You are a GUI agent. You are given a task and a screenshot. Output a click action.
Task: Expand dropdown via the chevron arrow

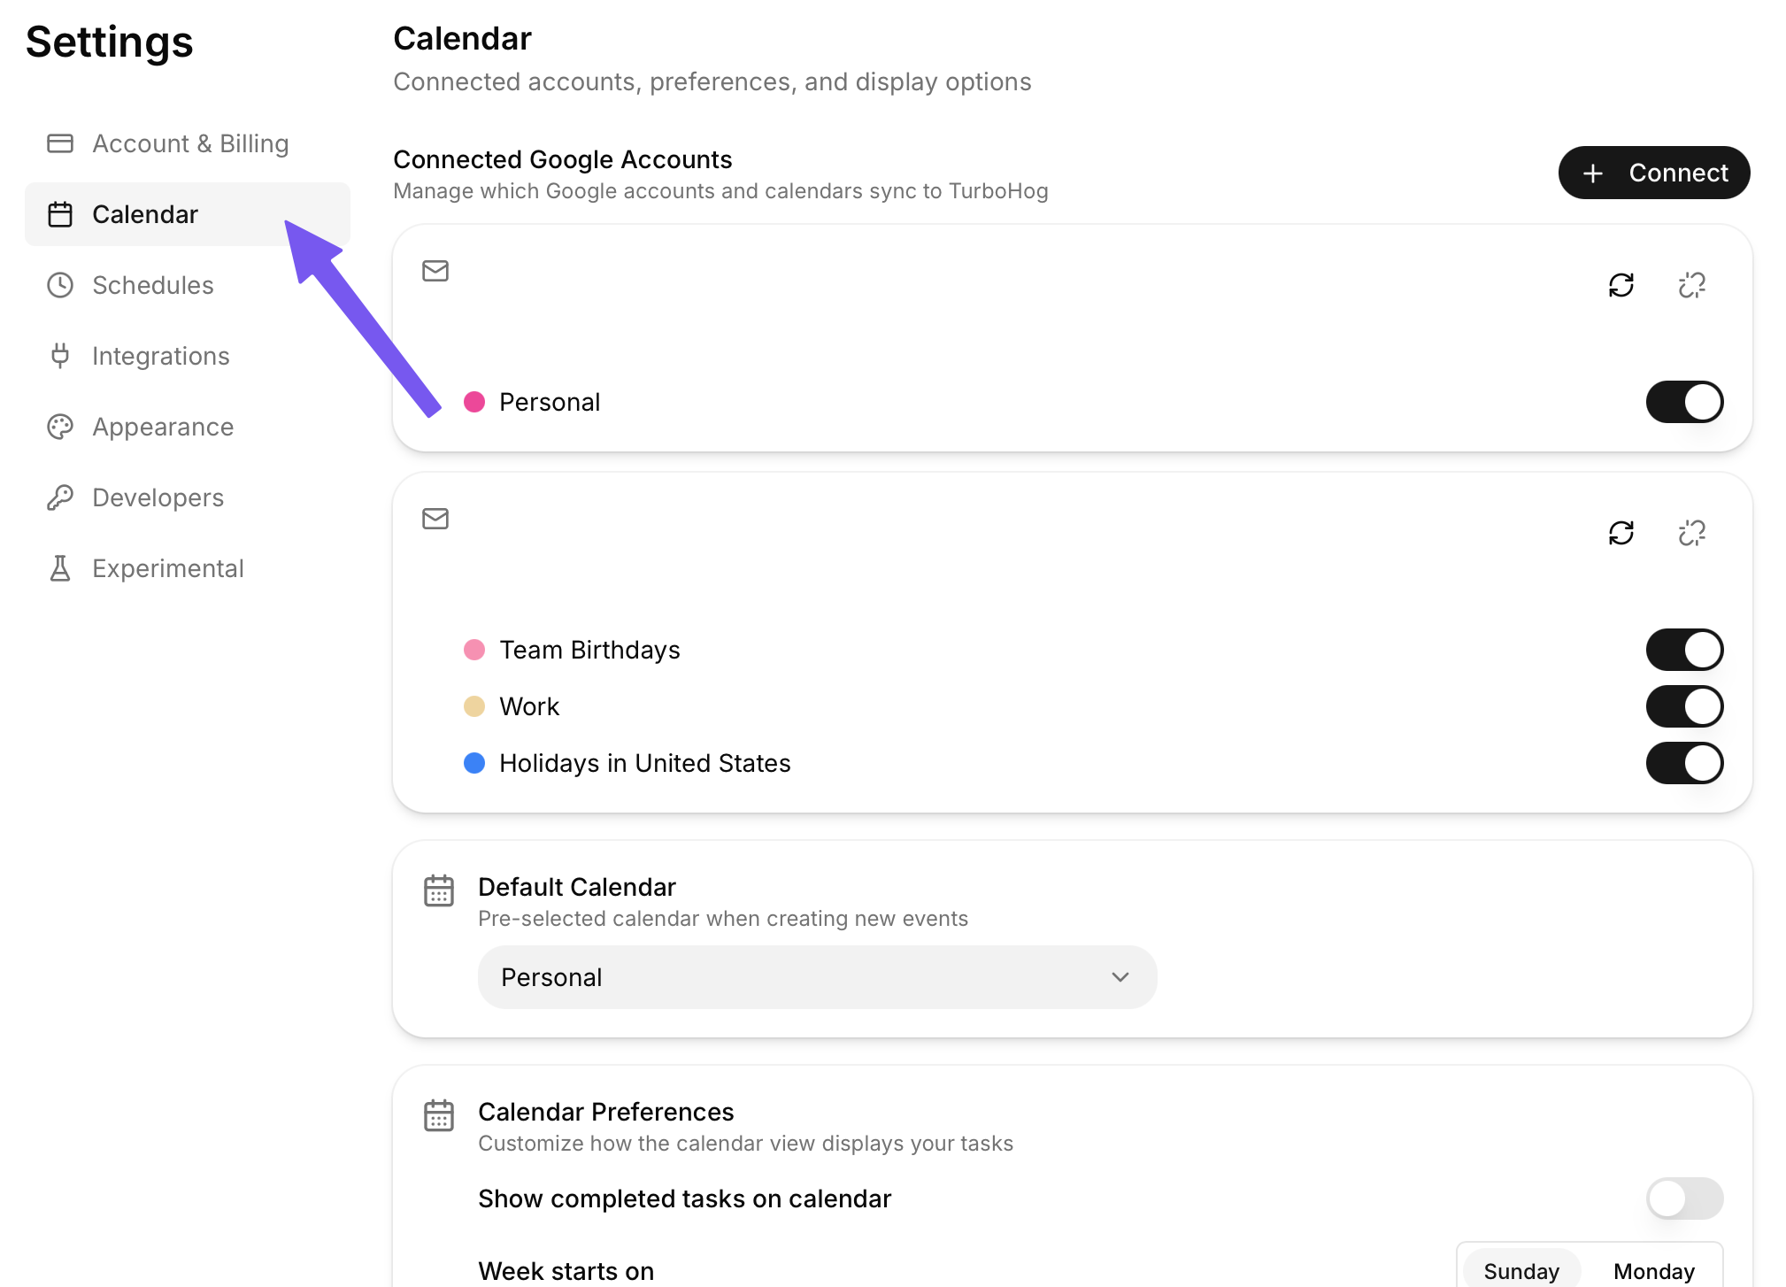pyautogui.click(x=1120, y=977)
